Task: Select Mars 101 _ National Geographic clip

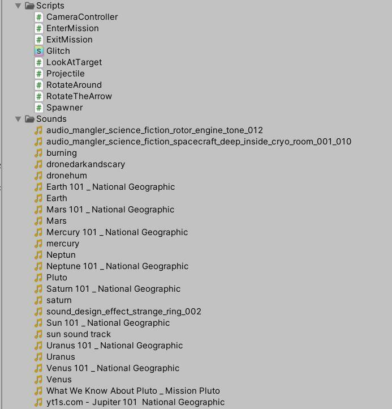Action: pyautogui.click(x=110, y=210)
